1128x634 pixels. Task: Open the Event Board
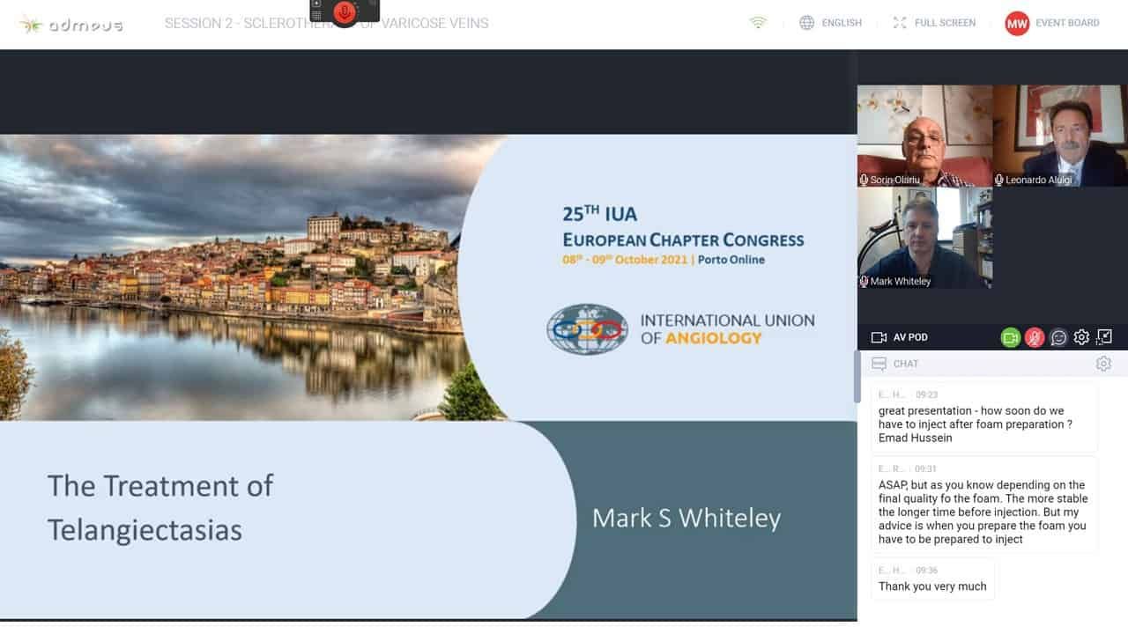(x=1067, y=23)
